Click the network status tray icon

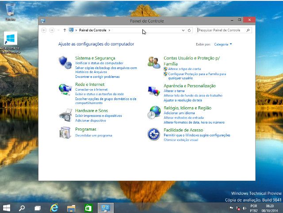click(238, 208)
